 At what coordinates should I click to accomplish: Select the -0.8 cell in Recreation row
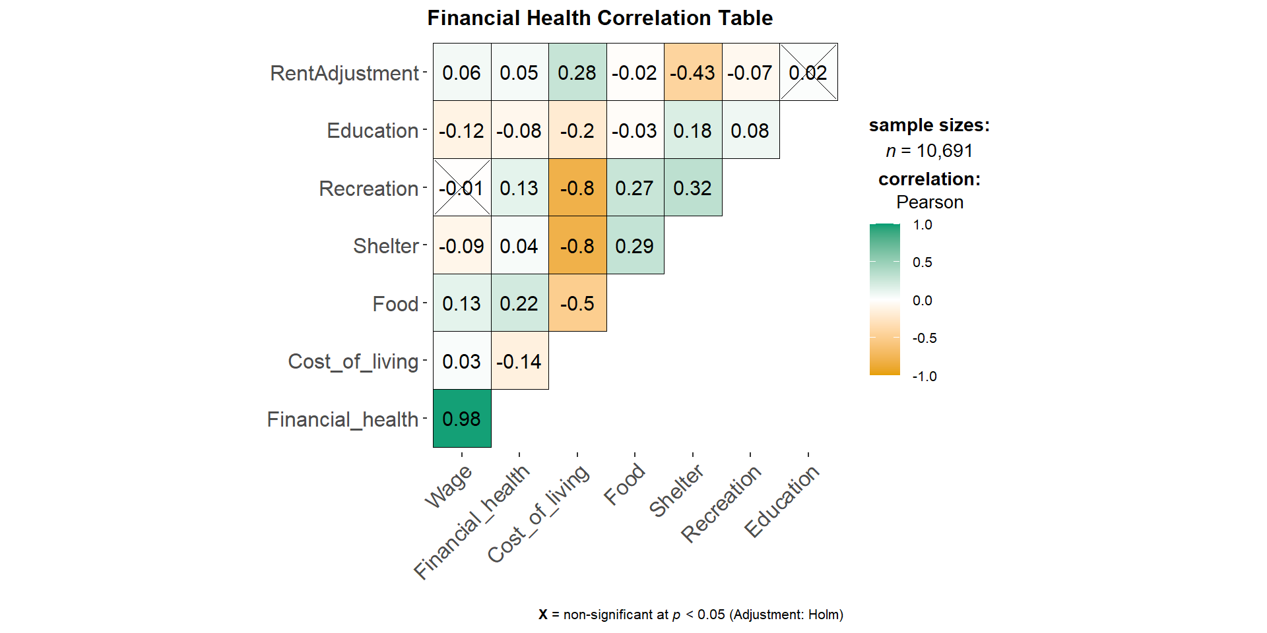[x=577, y=188]
